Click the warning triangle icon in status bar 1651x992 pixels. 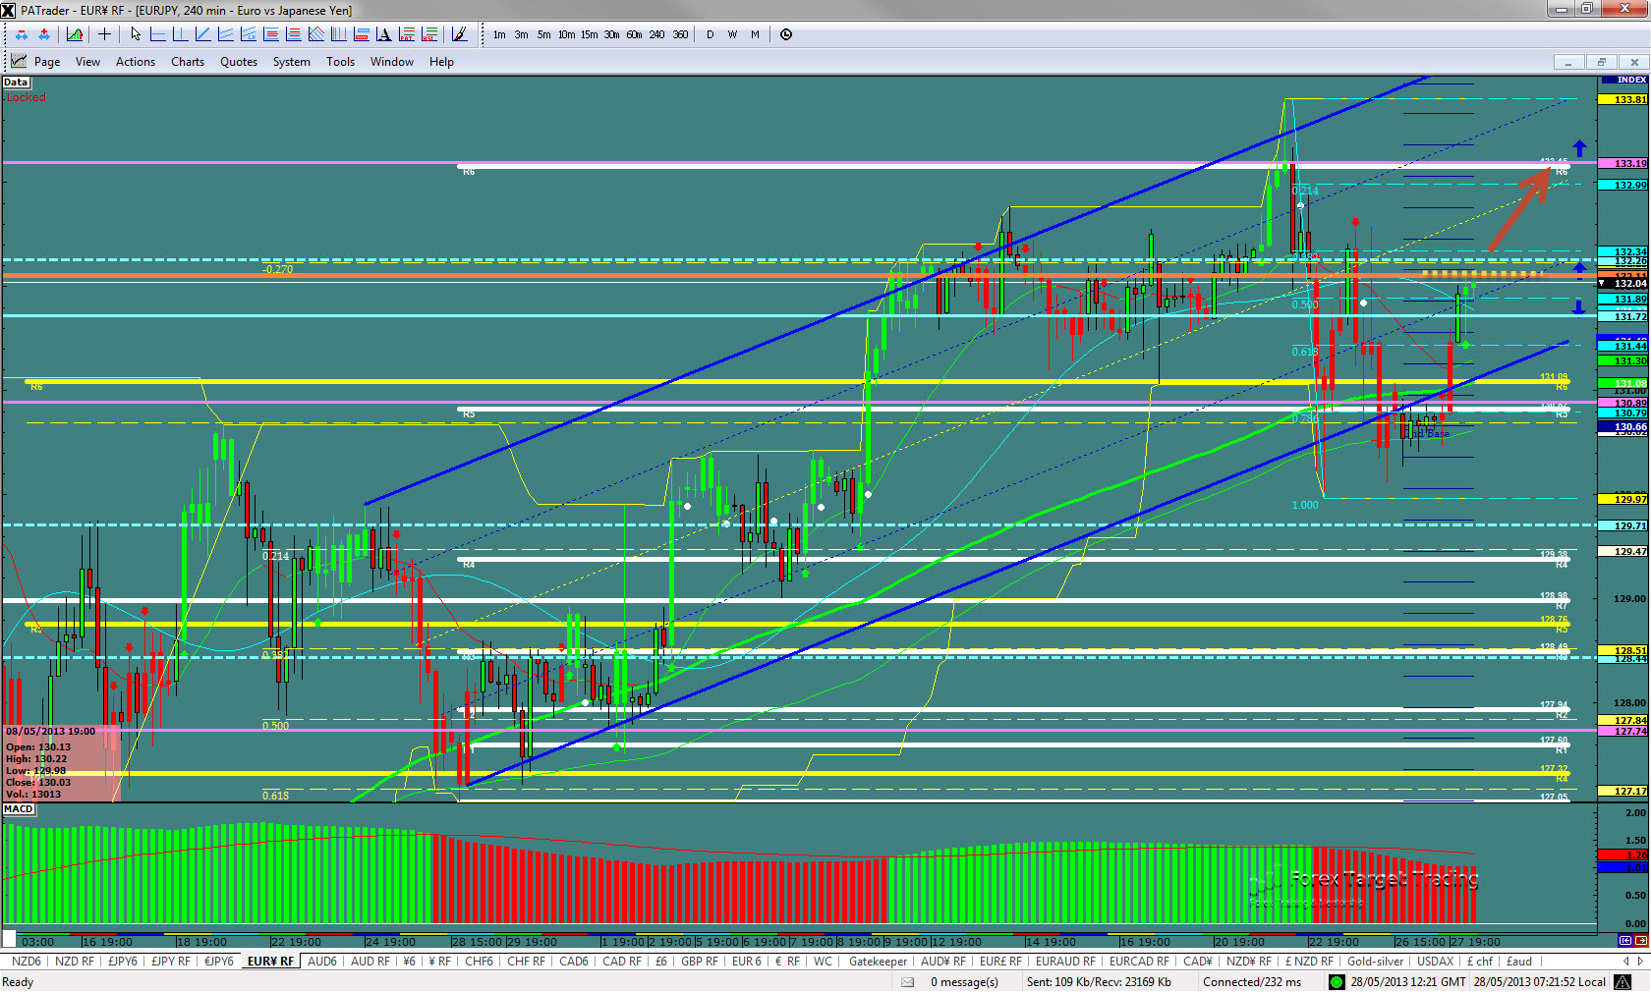tap(1623, 982)
